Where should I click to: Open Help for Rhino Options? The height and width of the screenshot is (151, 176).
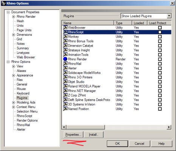point(161,143)
